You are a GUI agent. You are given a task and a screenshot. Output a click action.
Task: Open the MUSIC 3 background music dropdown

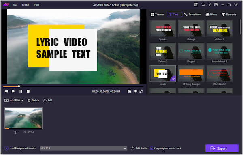pos(83,149)
